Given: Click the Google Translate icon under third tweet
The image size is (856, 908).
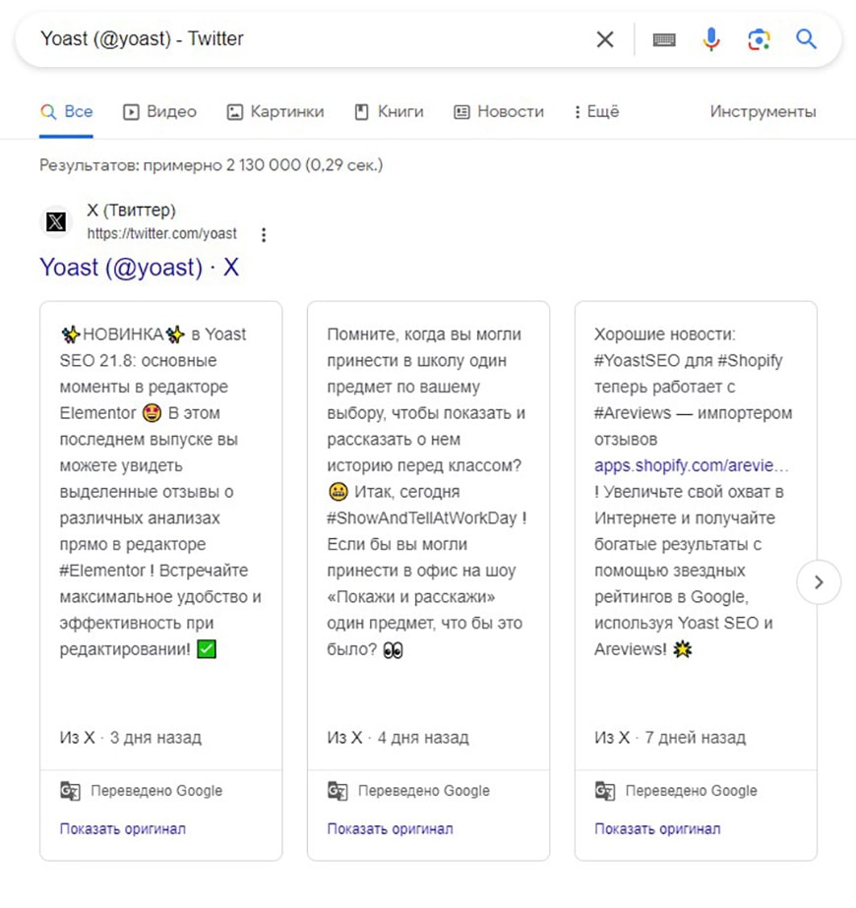Looking at the screenshot, I should point(605,791).
